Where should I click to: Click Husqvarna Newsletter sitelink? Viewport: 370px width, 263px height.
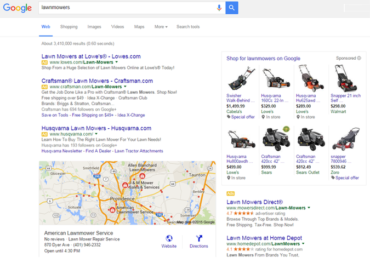(x=61, y=151)
